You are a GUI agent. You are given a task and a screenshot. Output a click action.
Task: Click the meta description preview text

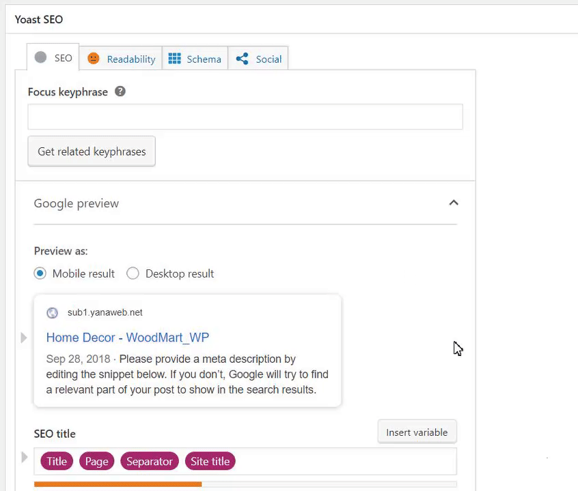(x=187, y=374)
